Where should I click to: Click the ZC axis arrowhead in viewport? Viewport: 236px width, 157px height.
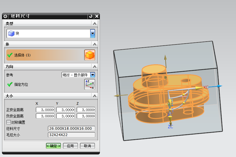tap(170, 119)
